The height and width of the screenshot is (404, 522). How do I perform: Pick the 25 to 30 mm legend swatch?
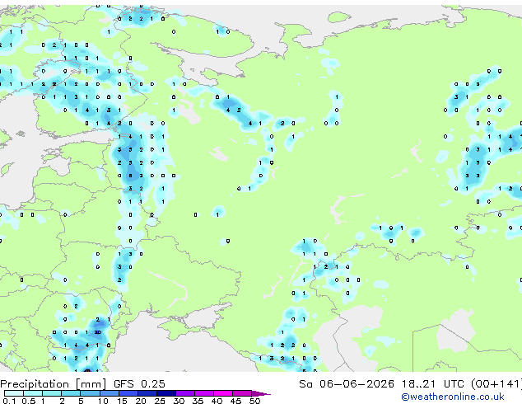pos(166,393)
